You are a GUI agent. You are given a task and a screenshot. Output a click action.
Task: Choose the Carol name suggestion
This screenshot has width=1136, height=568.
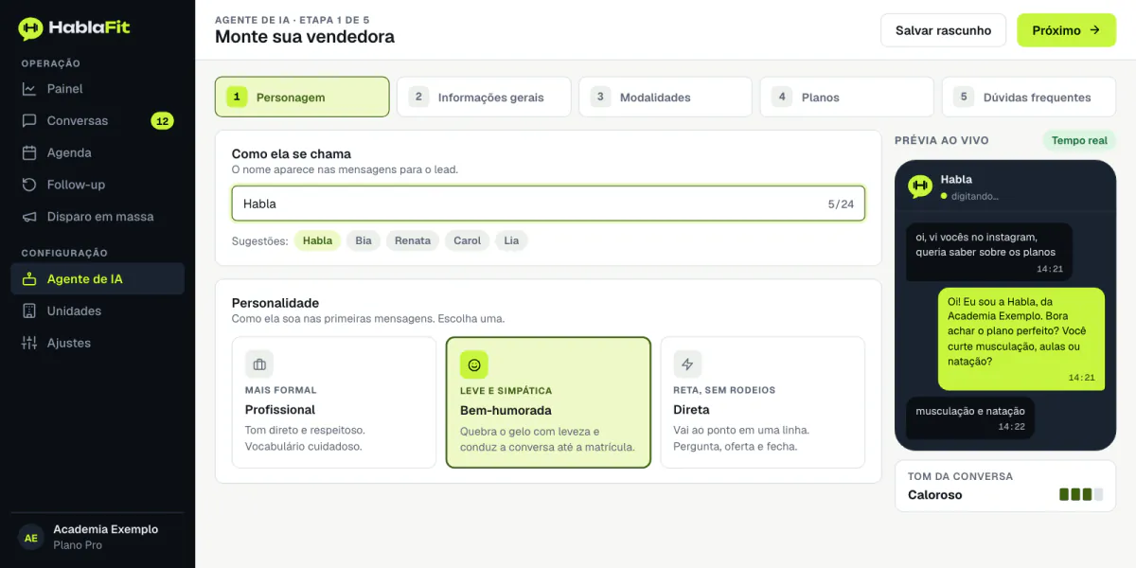[468, 240]
